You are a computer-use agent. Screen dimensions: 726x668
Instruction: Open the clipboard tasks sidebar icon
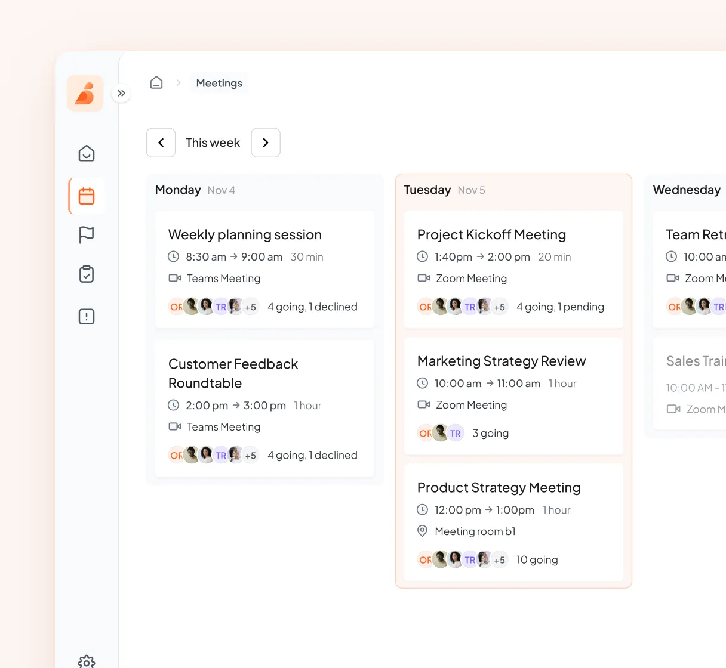pos(87,274)
